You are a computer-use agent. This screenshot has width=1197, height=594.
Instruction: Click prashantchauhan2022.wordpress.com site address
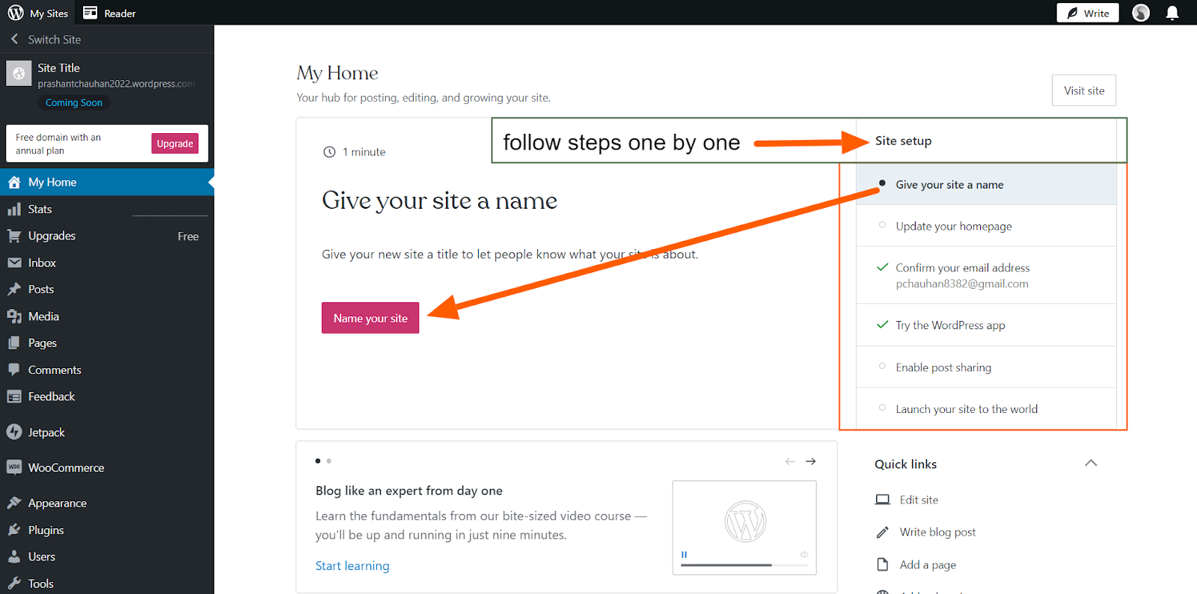click(x=117, y=84)
